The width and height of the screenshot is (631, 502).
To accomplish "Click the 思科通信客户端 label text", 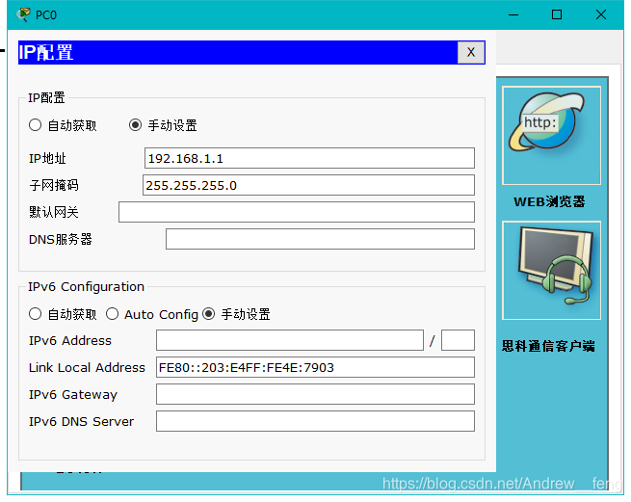I will point(548,346).
